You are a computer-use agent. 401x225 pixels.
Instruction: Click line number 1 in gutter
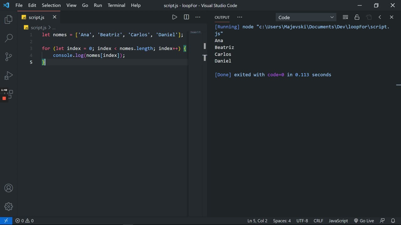coord(31,35)
